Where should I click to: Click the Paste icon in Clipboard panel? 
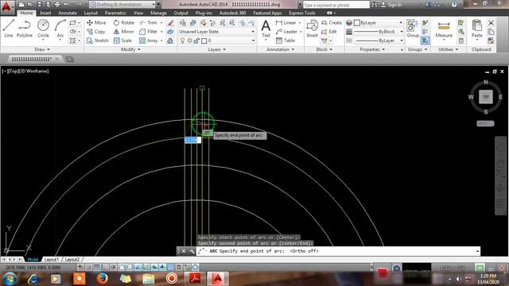[x=477, y=29]
